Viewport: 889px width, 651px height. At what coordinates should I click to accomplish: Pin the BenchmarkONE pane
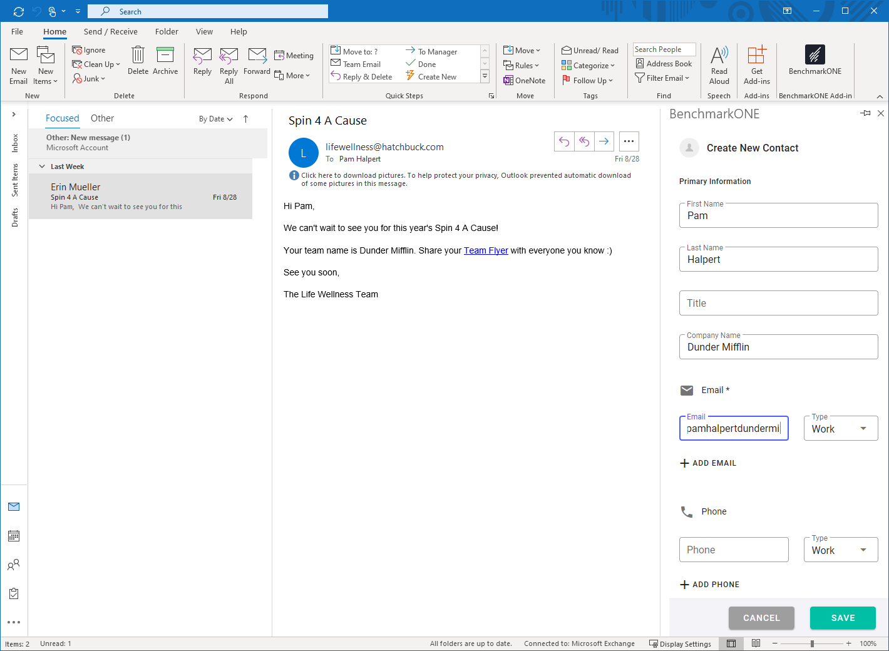point(865,113)
